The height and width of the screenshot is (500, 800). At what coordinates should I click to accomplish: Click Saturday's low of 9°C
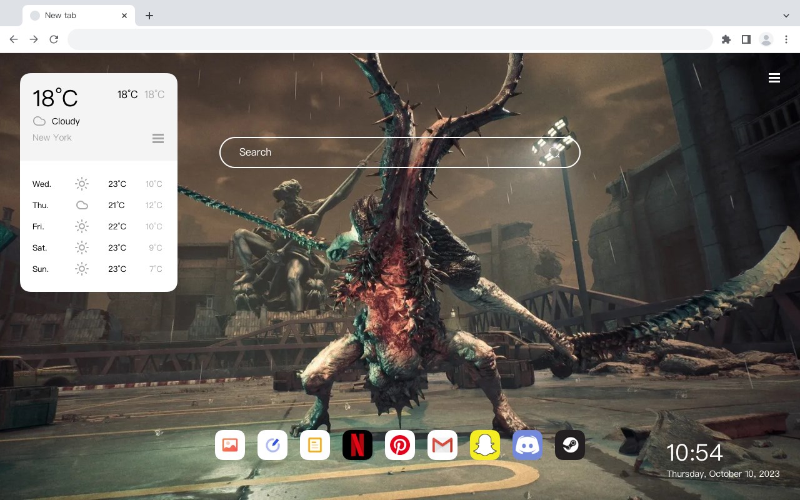[156, 247]
